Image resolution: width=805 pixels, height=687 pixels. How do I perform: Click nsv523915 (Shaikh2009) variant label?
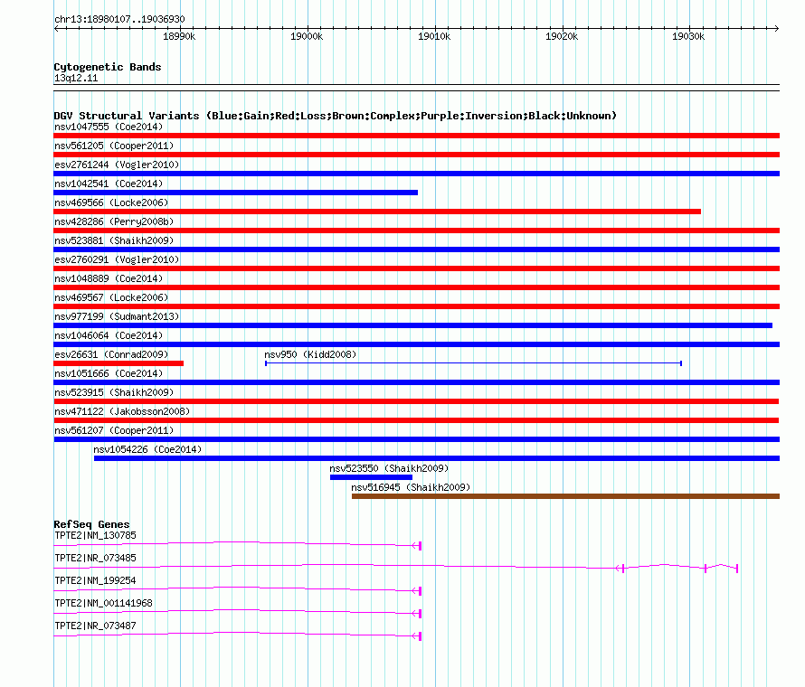(x=114, y=392)
